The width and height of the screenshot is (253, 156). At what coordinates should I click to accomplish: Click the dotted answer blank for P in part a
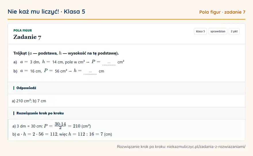pos(109,63)
